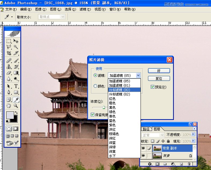
Task: Choose 冷却滤镜 (80) from list
Action: pyautogui.click(x=124, y=90)
